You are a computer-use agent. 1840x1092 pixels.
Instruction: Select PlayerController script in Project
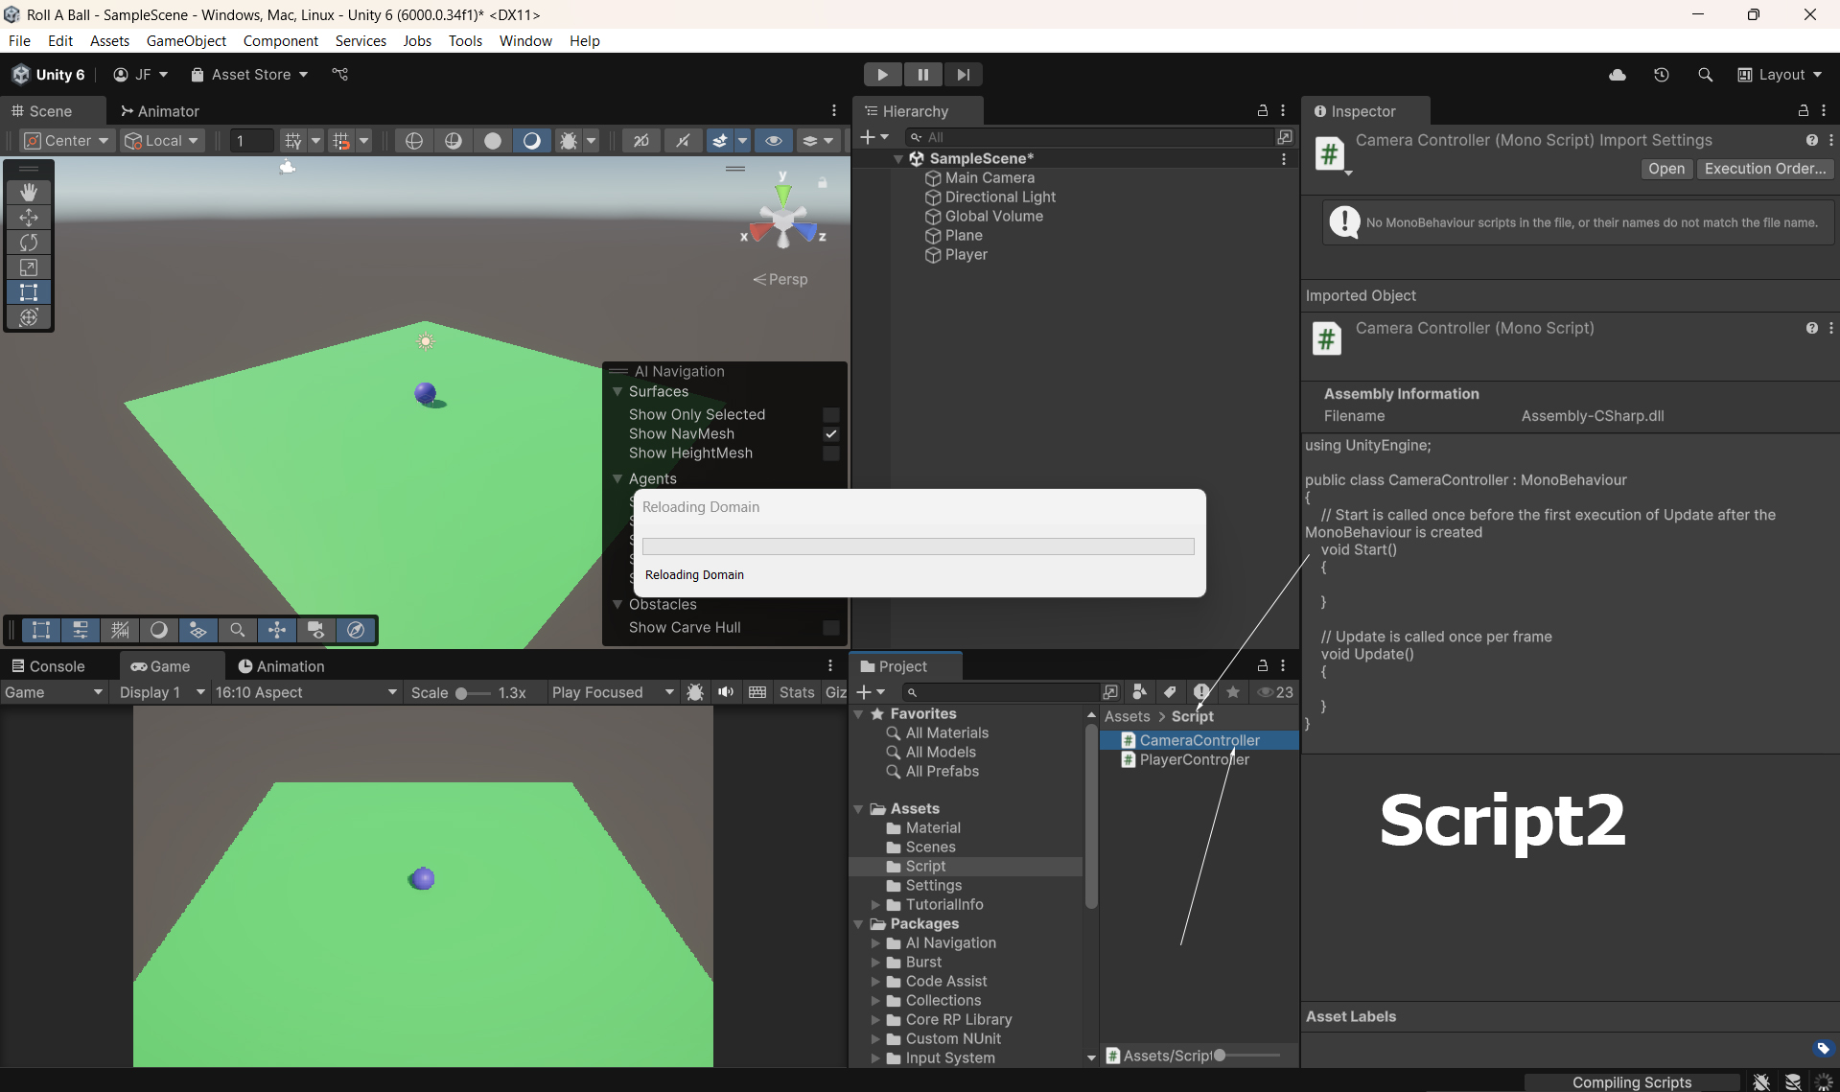click(x=1194, y=759)
